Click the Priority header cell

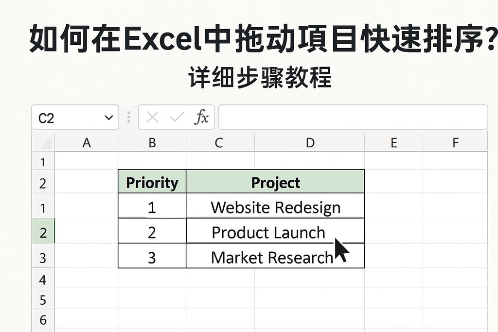click(x=151, y=182)
